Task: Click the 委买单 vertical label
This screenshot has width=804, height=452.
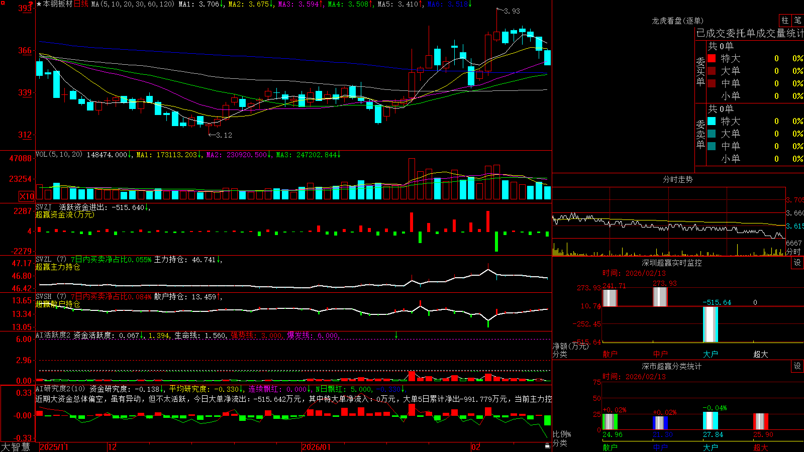Action: click(x=700, y=72)
